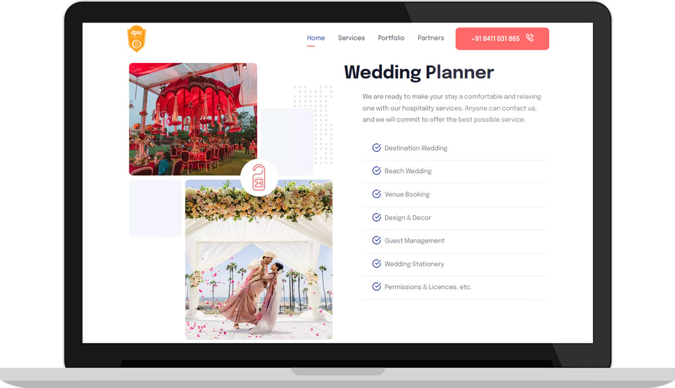Open the couple under floral arch photo

click(x=259, y=270)
